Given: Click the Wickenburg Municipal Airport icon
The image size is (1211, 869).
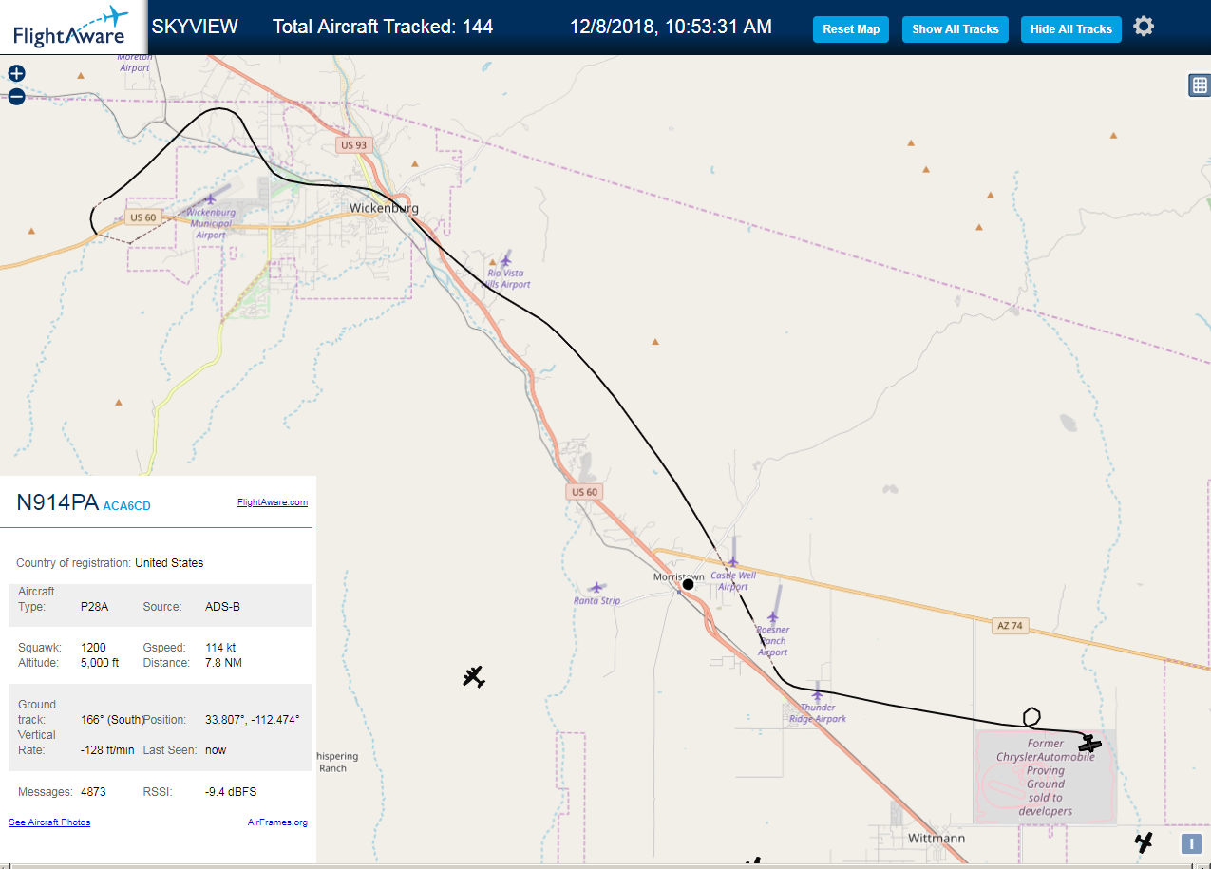Looking at the screenshot, I should [210, 198].
